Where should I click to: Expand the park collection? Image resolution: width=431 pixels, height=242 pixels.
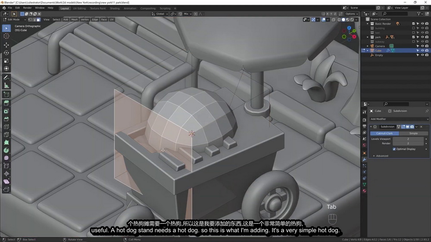click(368, 37)
